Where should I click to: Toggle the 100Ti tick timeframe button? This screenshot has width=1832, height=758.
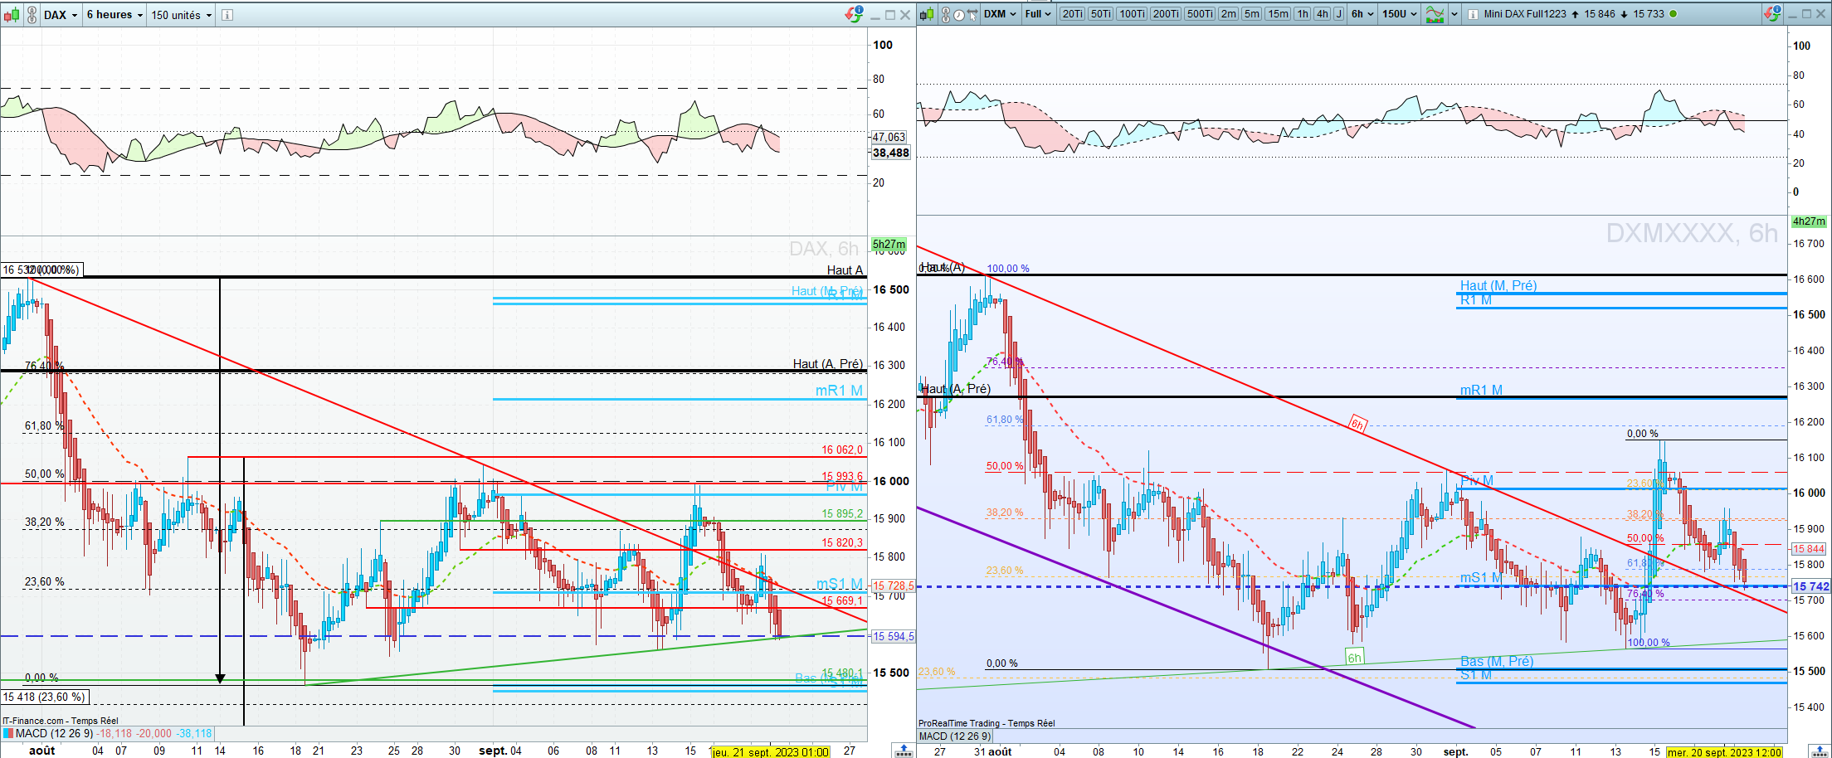tap(1132, 14)
